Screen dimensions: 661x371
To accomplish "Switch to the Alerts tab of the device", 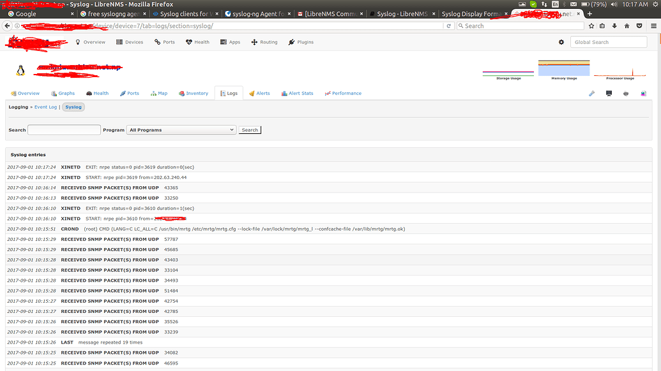I will (259, 93).
